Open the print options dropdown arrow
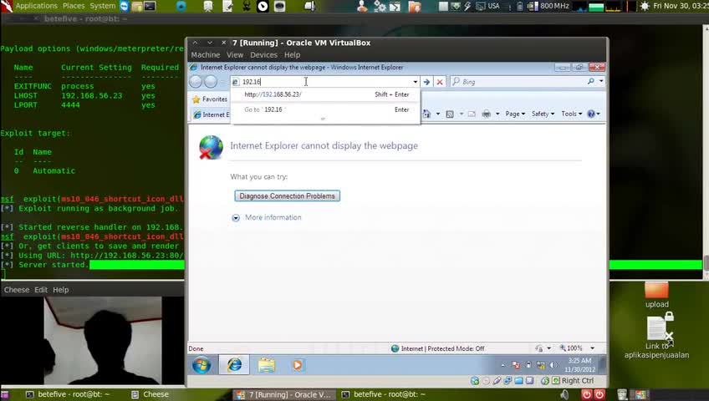 (497, 114)
